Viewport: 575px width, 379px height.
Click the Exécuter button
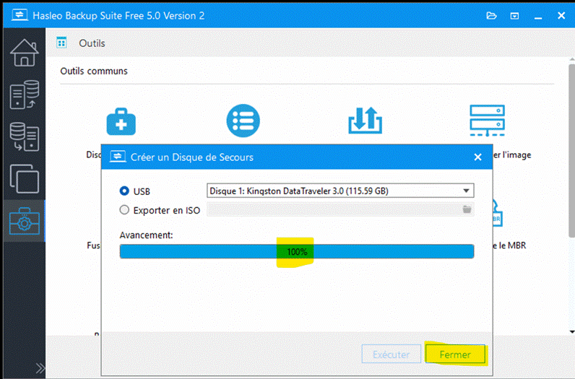[392, 354]
